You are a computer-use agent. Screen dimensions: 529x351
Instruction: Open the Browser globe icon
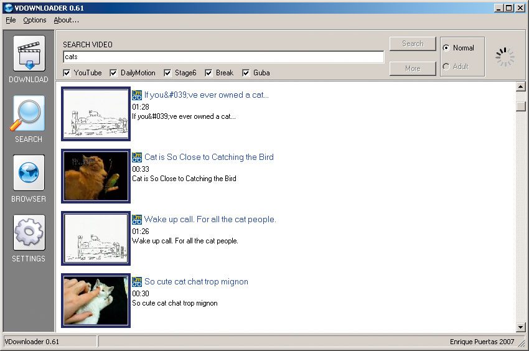29,173
